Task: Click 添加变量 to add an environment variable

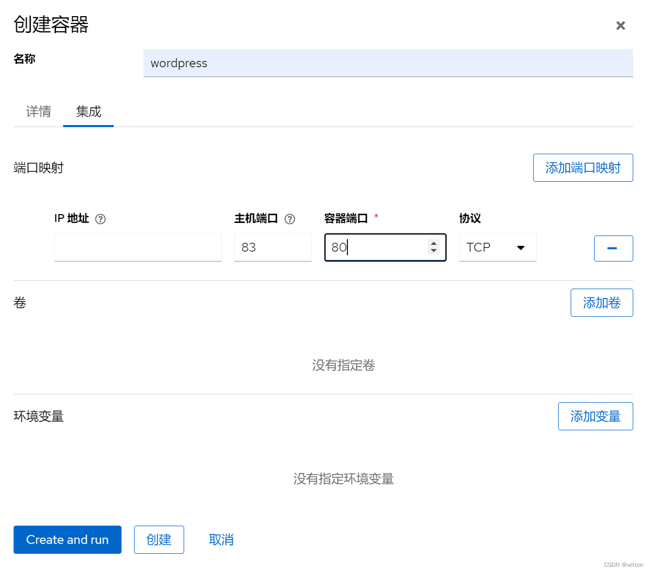Action: (595, 416)
